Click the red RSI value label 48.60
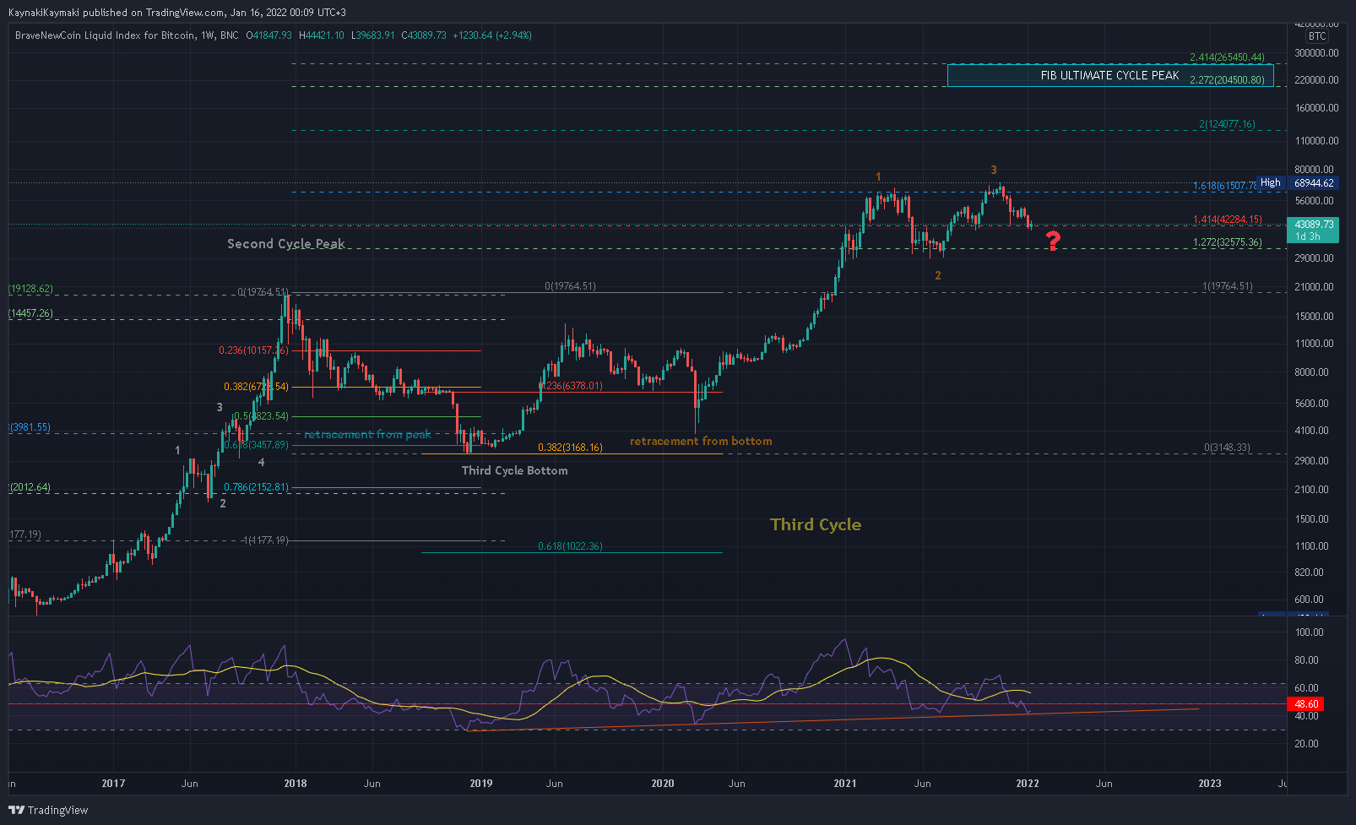 click(x=1306, y=703)
